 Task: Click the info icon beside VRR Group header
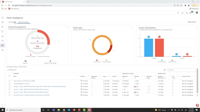165,78
